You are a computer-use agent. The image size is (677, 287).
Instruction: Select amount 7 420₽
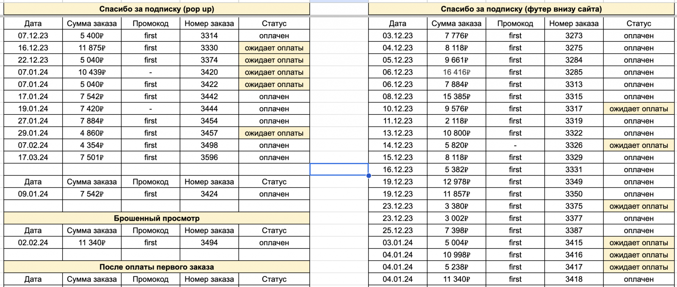[x=92, y=109]
